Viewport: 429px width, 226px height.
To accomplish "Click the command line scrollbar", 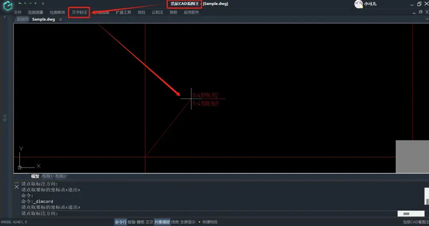I will click(427, 196).
